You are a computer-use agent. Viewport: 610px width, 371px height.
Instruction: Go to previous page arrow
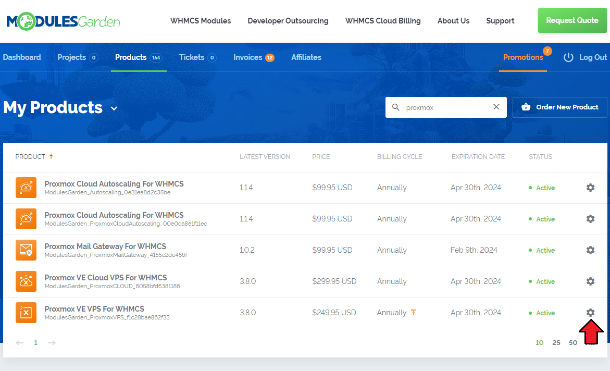point(19,342)
